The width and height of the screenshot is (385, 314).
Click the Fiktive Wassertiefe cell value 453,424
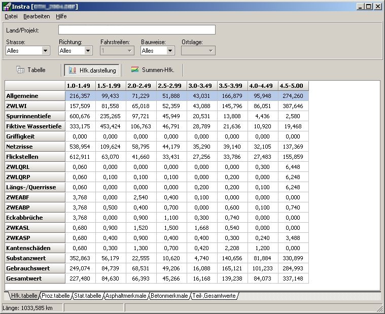point(111,126)
